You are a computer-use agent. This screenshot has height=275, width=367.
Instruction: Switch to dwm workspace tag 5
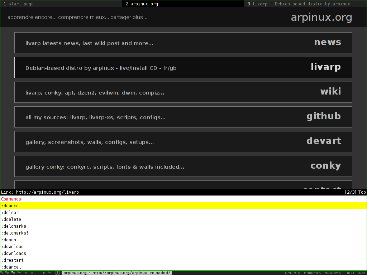coord(26,272)
